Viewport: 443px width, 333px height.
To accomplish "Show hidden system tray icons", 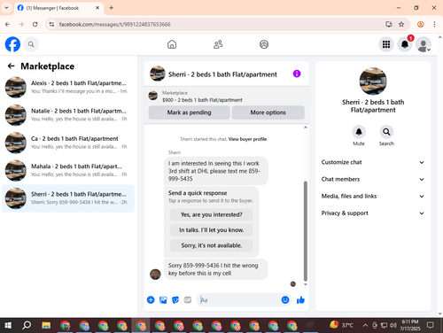I will [x=365, y=325].
